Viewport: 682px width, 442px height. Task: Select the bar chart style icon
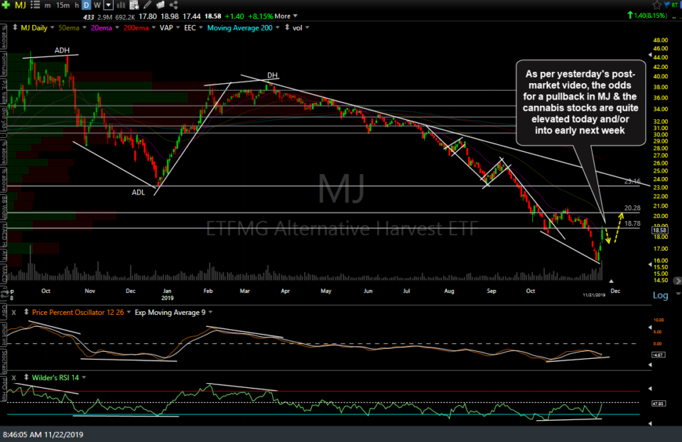pos(119,6)
